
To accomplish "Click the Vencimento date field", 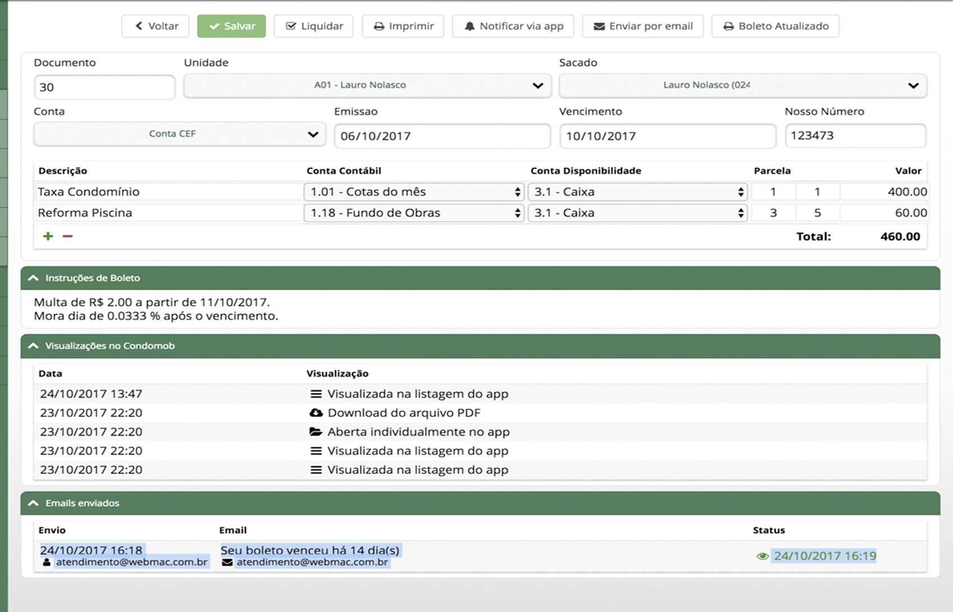I will (667, 136).
